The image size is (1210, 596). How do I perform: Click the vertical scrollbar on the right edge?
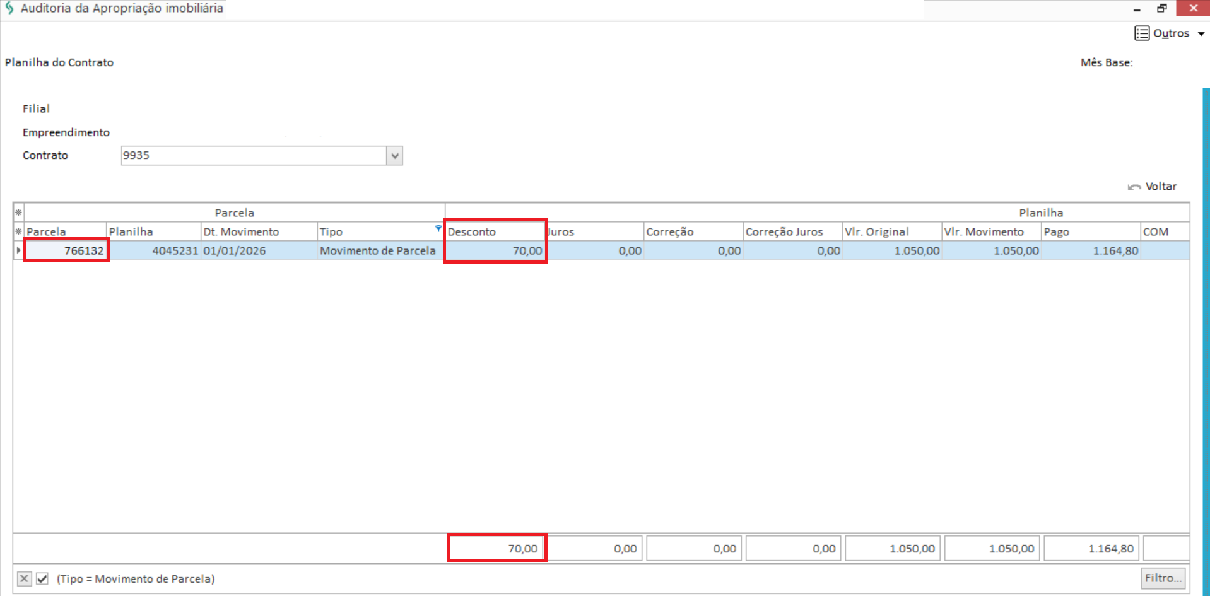[1206, 315]
